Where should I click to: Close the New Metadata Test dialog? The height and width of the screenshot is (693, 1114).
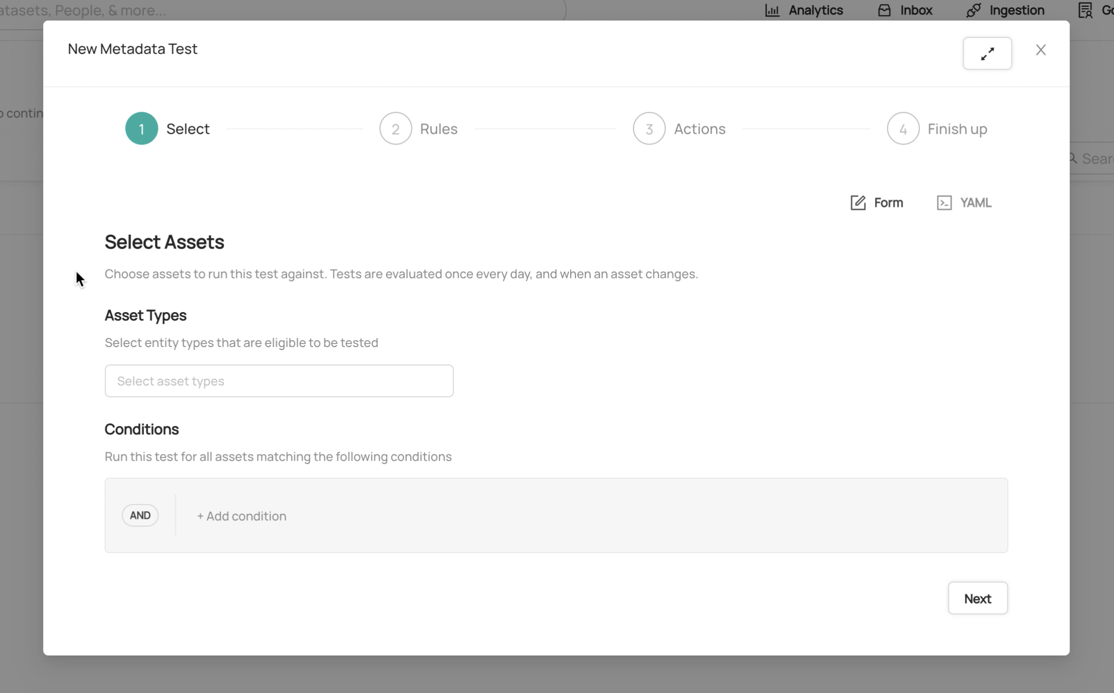[x=1040, y=50]
